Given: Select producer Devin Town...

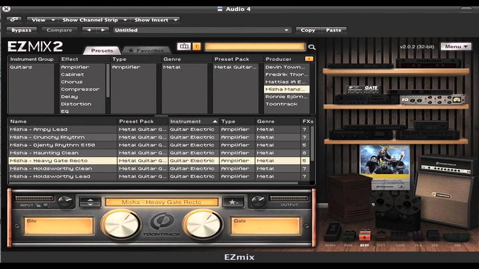Looking at the screenshot, I should point(287,67).
